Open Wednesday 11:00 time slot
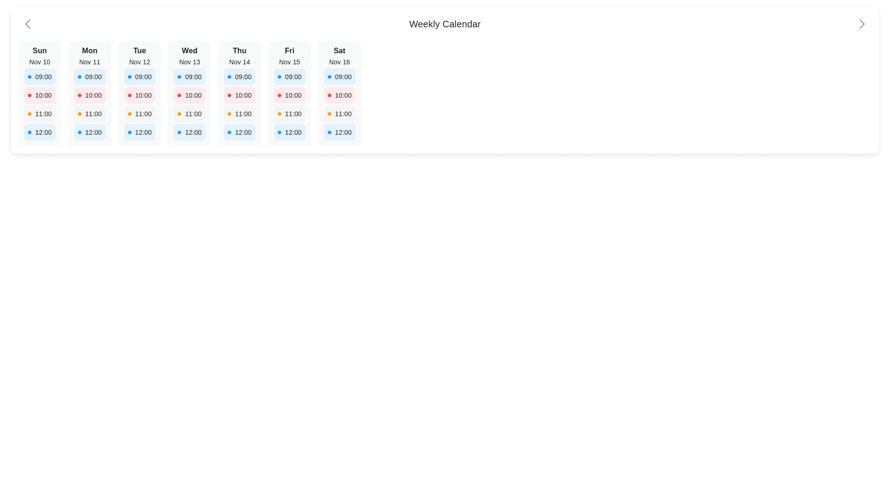This screenshot has width=890, height=500. pos(189,114)
